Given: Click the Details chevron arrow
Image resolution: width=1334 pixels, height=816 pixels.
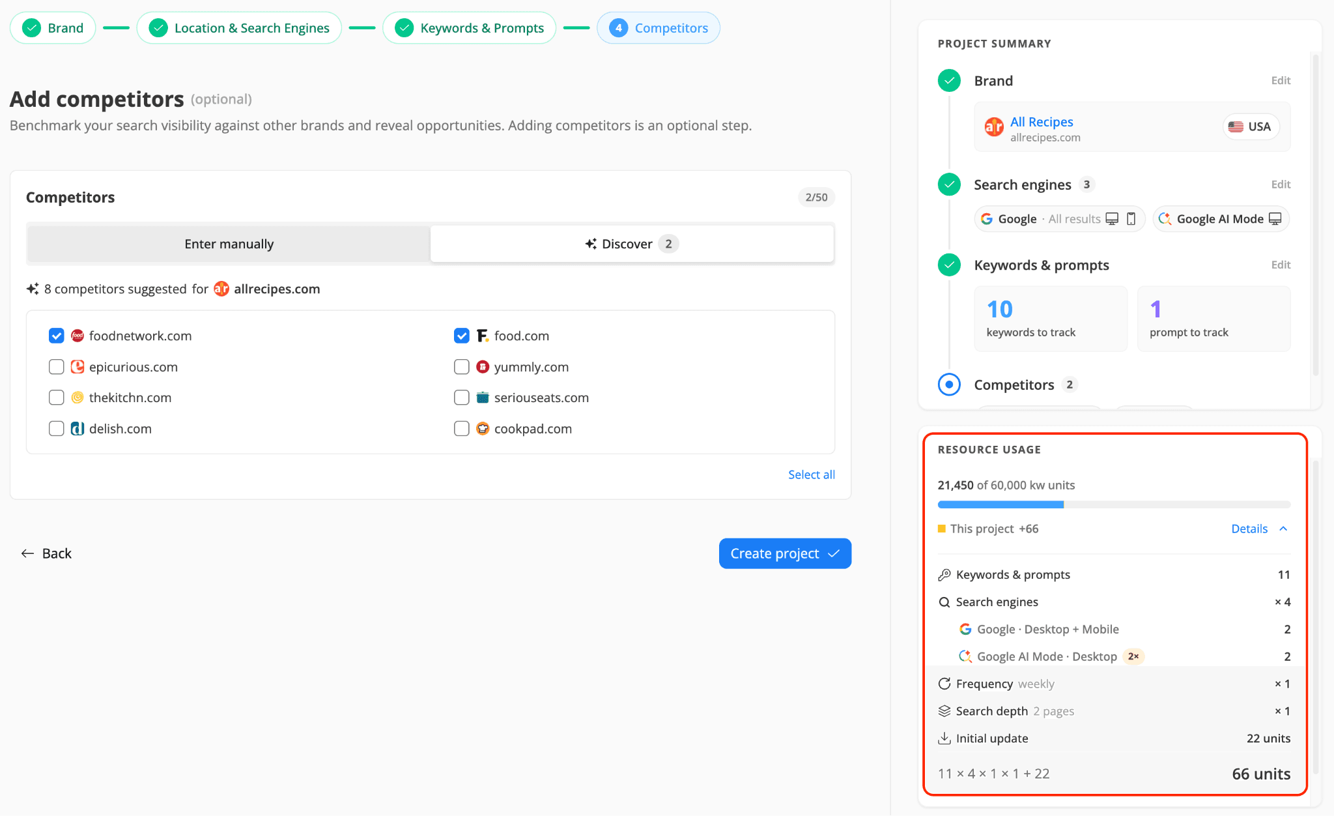Looking at the screenshot, I should (x=1283, y=529).
